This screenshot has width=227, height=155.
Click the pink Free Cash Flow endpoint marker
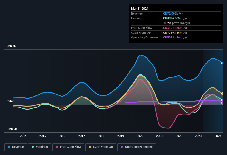pos(222,103)
